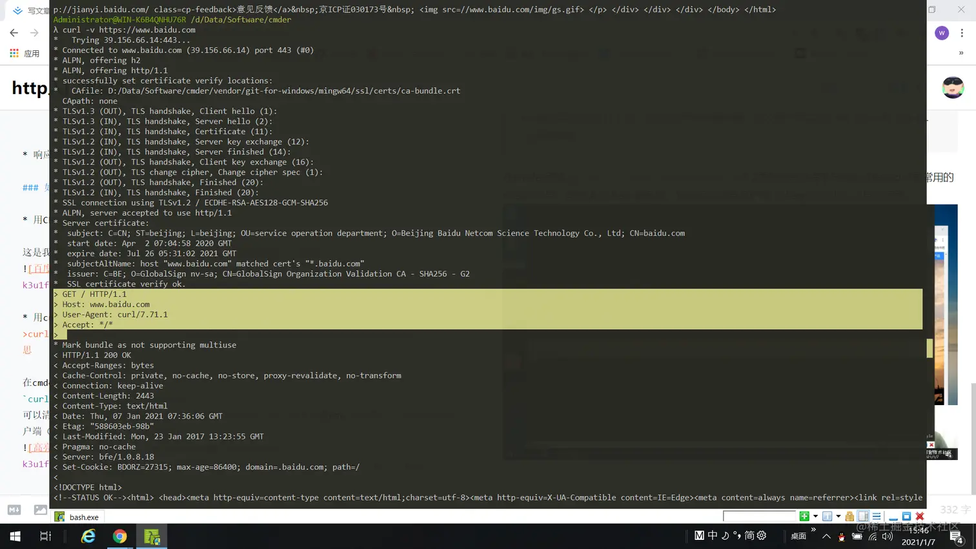Toggle the IME punctuation mode icon
The image size is (976, 549).
(x=737, y=535)
